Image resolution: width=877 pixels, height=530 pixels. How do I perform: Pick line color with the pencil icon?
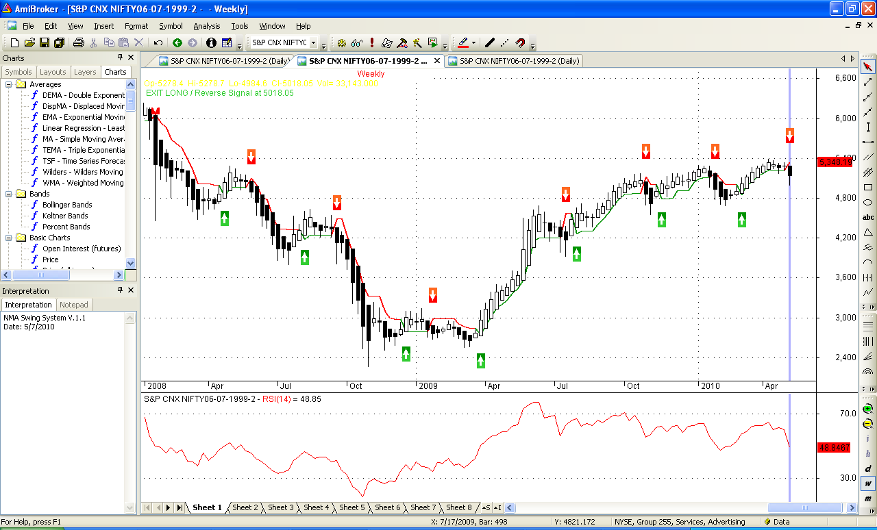click(462, 42)
